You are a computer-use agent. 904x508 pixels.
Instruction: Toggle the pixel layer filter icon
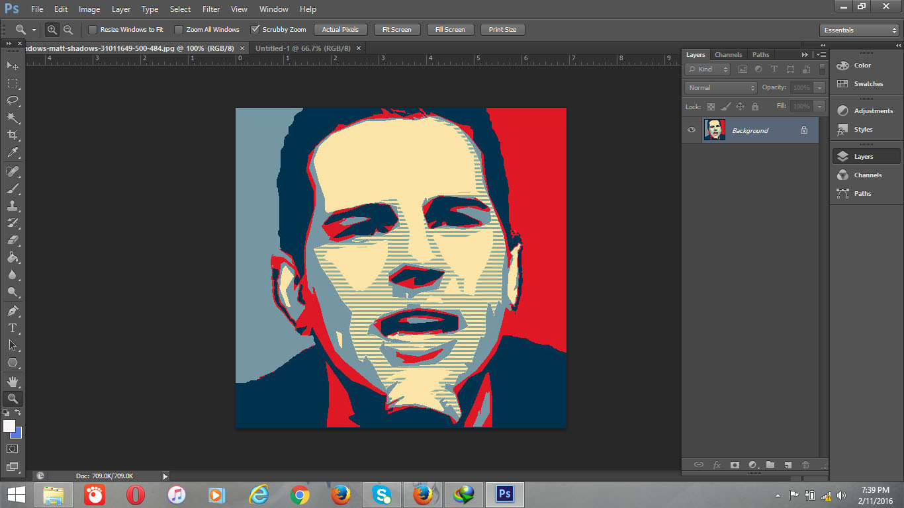pyautogui.click(x=743, y=69)
